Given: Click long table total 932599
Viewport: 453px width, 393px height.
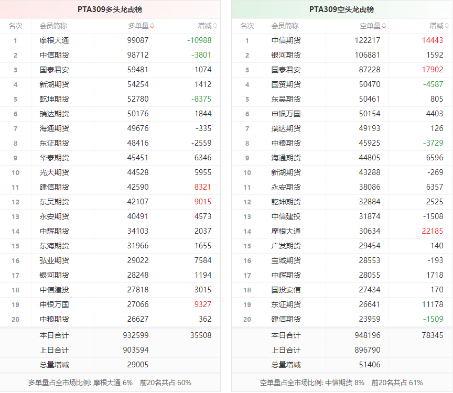Looking at the screenshot, I should click(136, 335).
